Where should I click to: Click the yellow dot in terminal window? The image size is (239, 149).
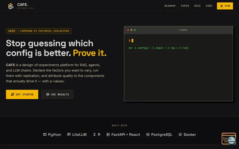[131, 30]
